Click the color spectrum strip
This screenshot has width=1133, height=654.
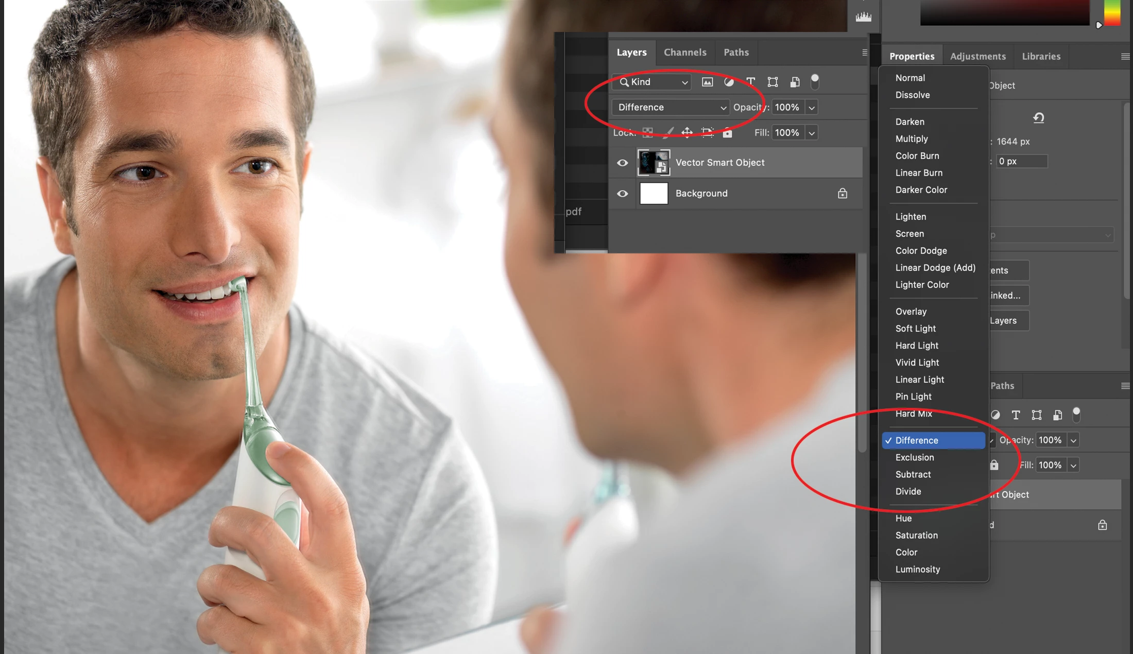[x=1112, y=12]
